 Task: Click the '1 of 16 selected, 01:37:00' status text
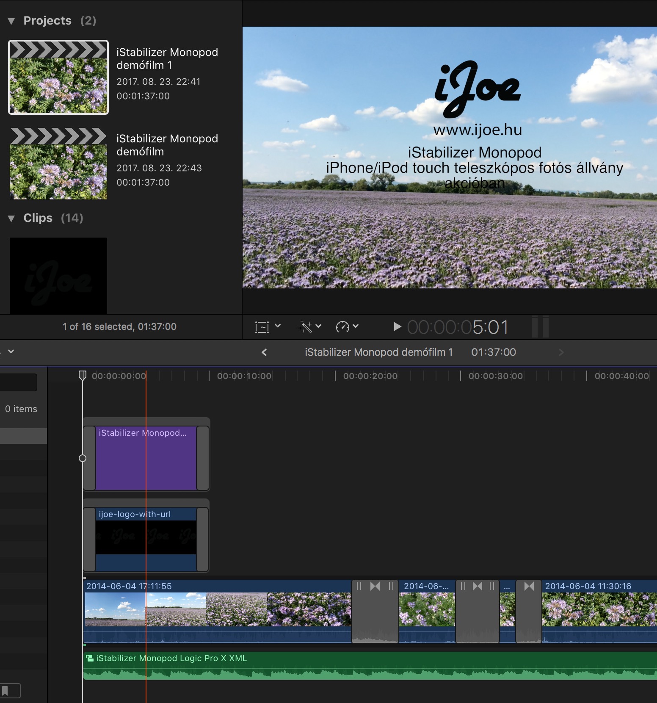tap(119, 327)
